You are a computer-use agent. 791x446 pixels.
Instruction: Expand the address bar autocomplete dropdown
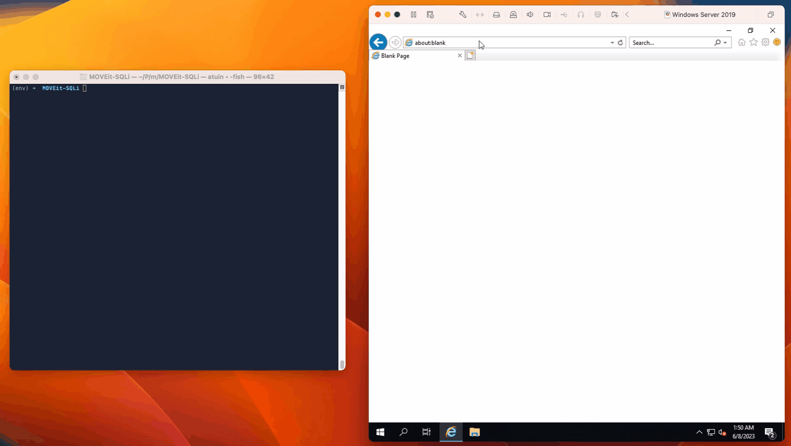[612, 43]
